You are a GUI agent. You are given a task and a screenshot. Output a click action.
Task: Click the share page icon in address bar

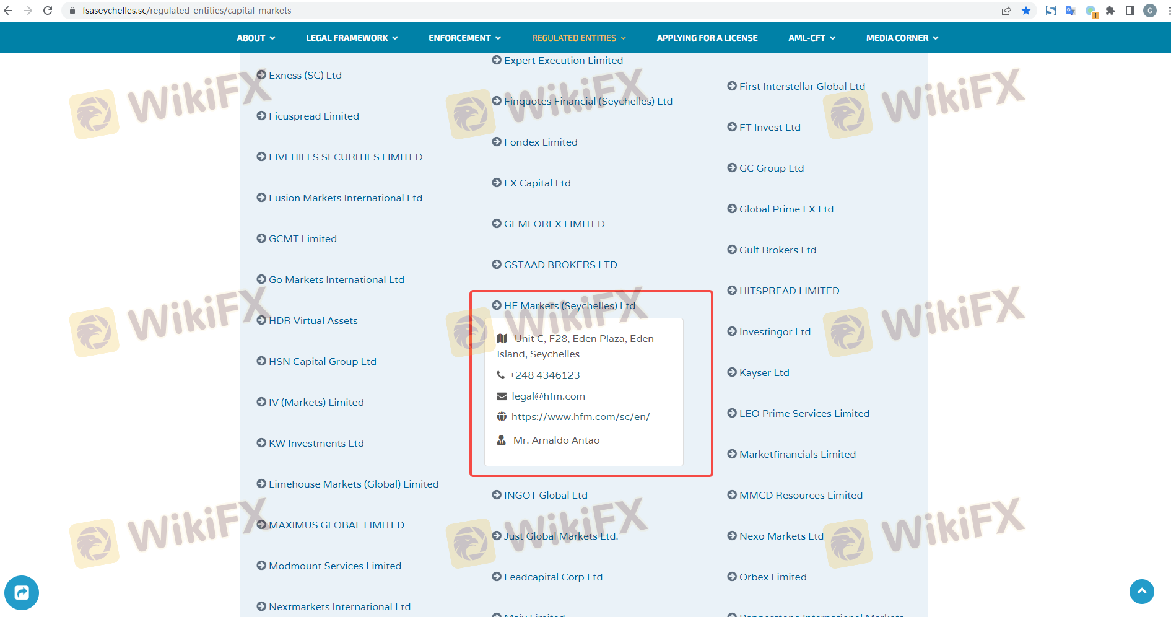click(1006, 11)
